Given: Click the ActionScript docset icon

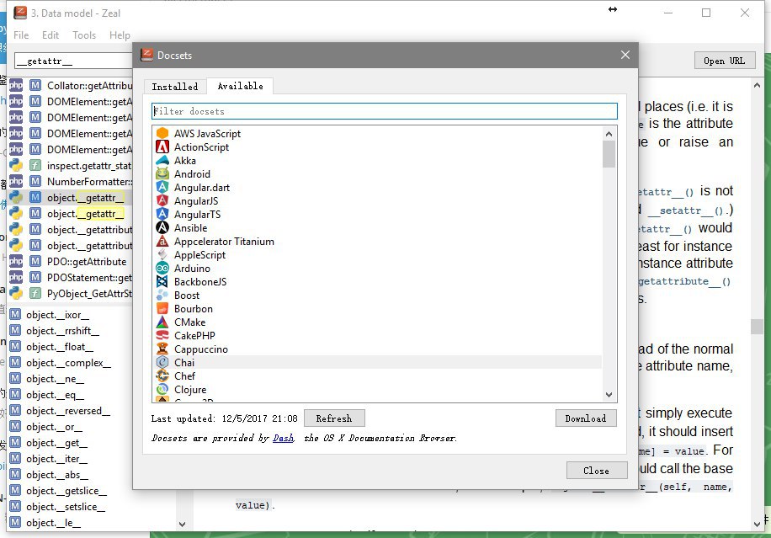Looking at the screenshot, I should click(x=162, y=147).
